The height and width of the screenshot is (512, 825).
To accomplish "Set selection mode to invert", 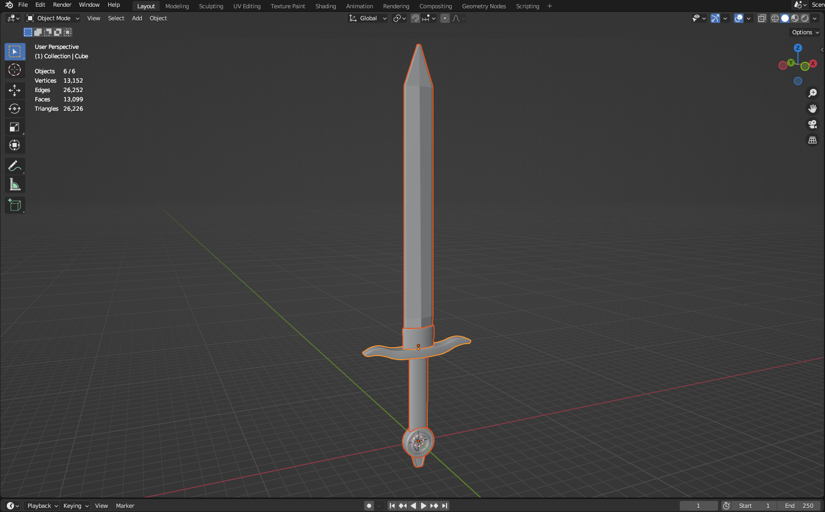I will 58,32.
